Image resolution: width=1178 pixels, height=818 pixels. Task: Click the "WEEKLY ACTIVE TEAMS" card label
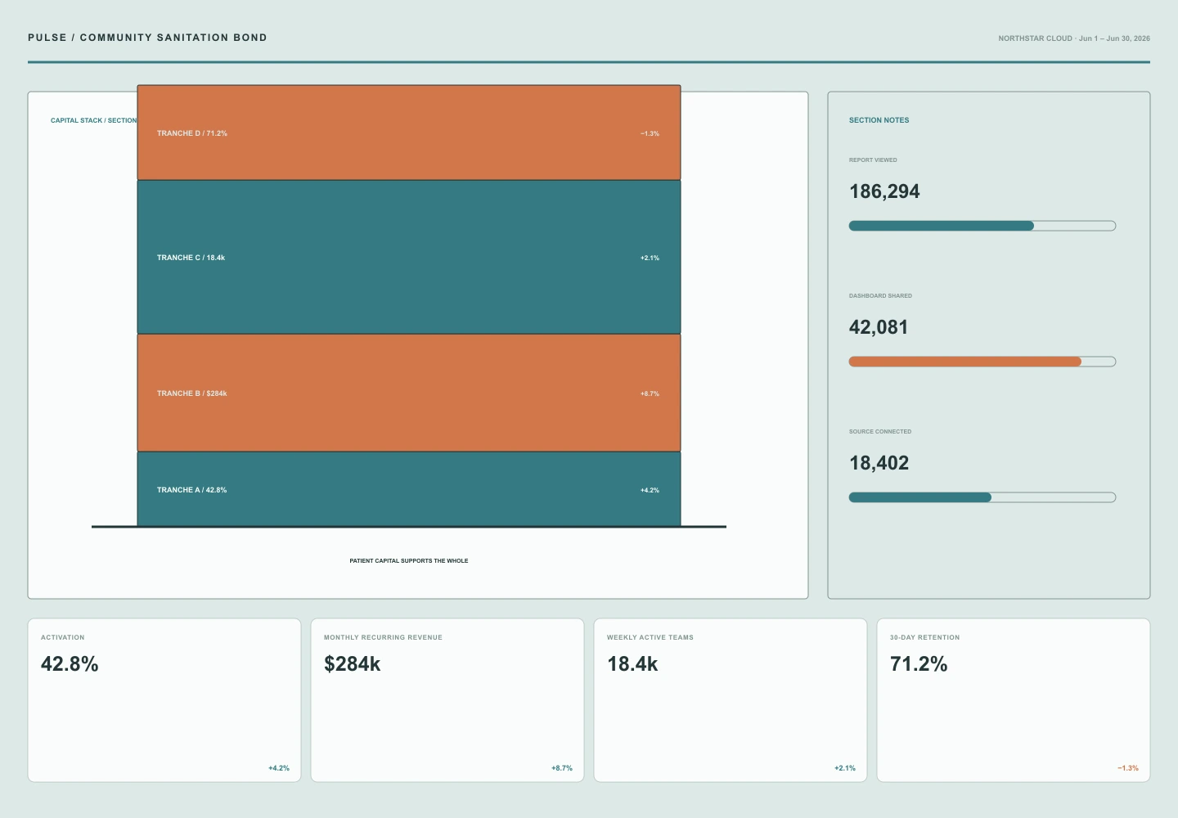tap(650, 637)
